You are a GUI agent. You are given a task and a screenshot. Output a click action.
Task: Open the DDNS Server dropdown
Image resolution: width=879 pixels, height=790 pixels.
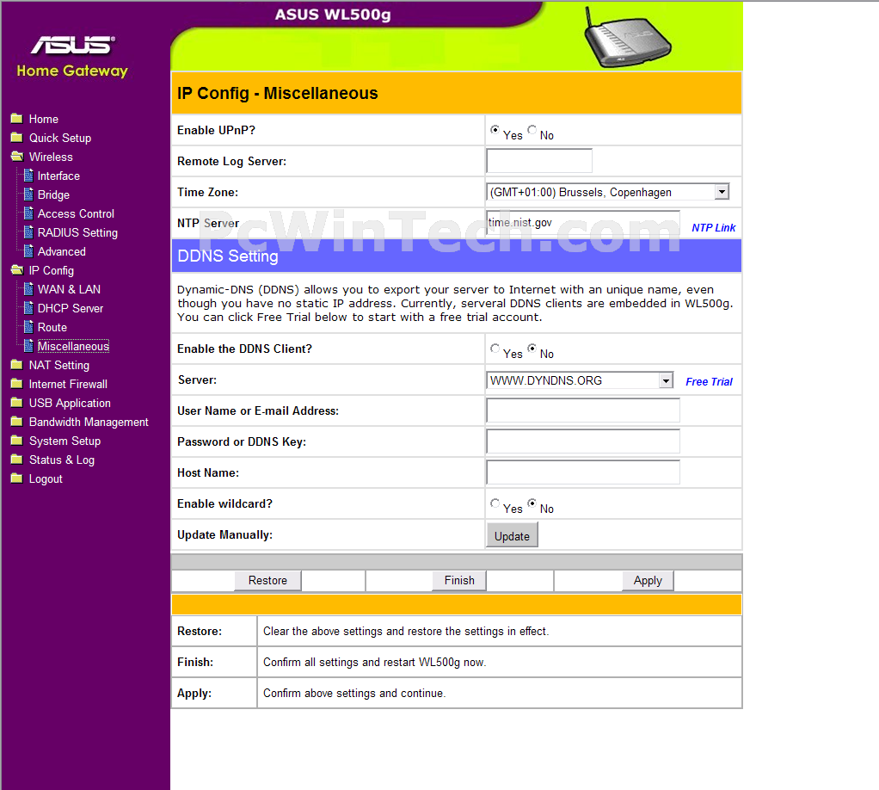coord(580,380)
